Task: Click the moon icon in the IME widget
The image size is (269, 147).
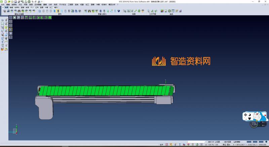Action: tap(249, 115)
